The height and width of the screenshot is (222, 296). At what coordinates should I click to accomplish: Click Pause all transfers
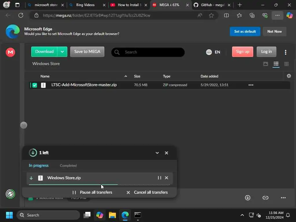point(92,192)
